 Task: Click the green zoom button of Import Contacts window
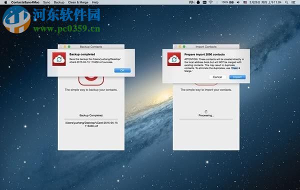click(184, 46)
